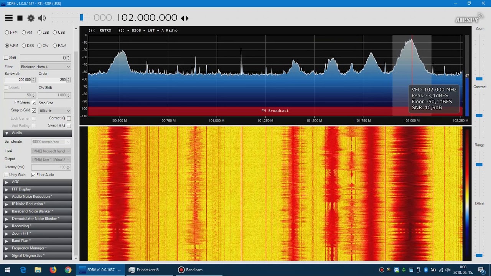Adjust the Zoom slider handle
The image size is (491, 276).
coord(479,79)
